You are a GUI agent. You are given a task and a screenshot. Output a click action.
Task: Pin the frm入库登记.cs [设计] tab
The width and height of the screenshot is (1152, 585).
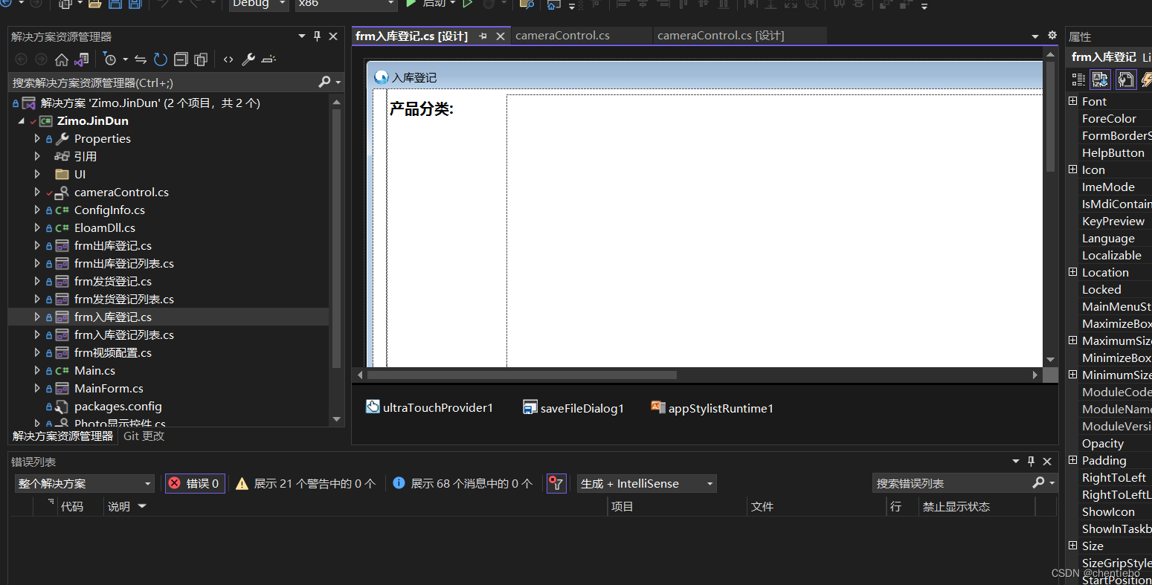tap(483, 36)
